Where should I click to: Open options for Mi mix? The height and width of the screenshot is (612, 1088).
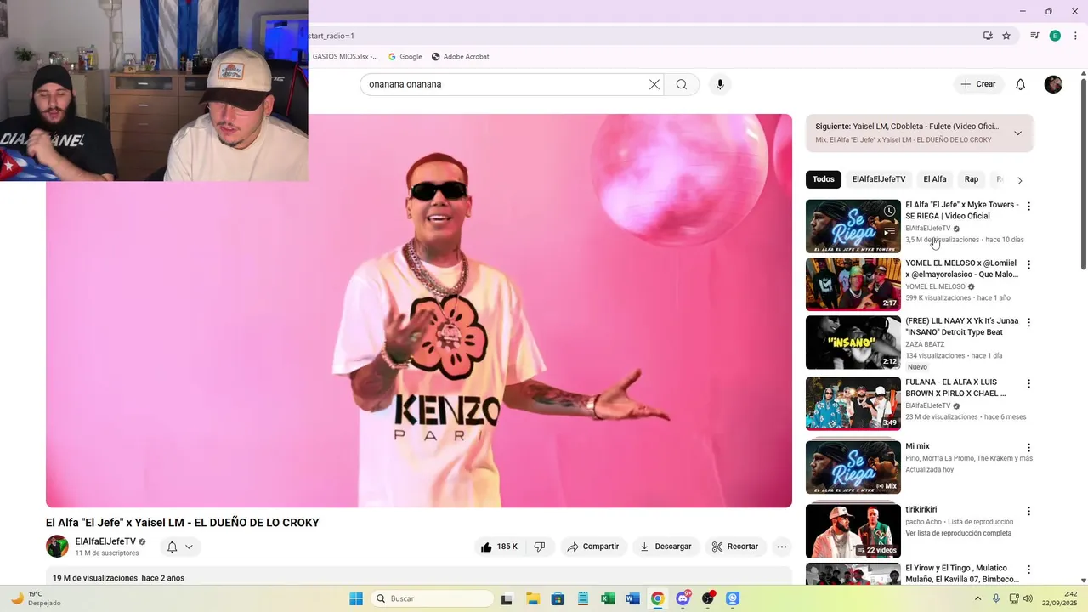pos(1028,447)
